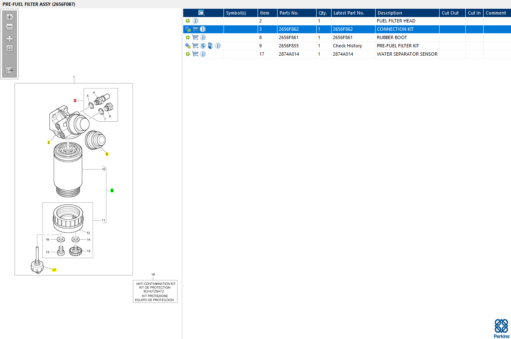Viewport: 511px width, 339px height.
Task: Select the RUBBER BOOT description
Action: pos(392,37)
